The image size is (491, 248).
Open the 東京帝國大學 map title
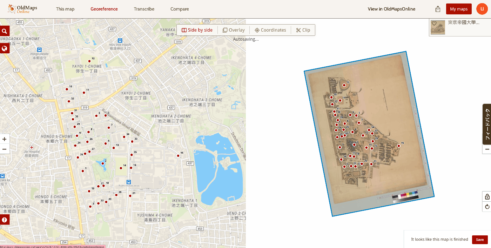point(464,22)
